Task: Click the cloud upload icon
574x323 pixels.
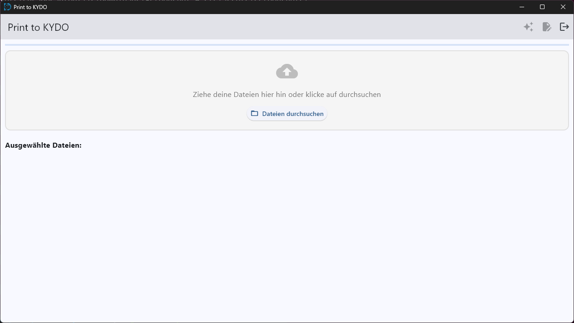Action: pos(287,72)
